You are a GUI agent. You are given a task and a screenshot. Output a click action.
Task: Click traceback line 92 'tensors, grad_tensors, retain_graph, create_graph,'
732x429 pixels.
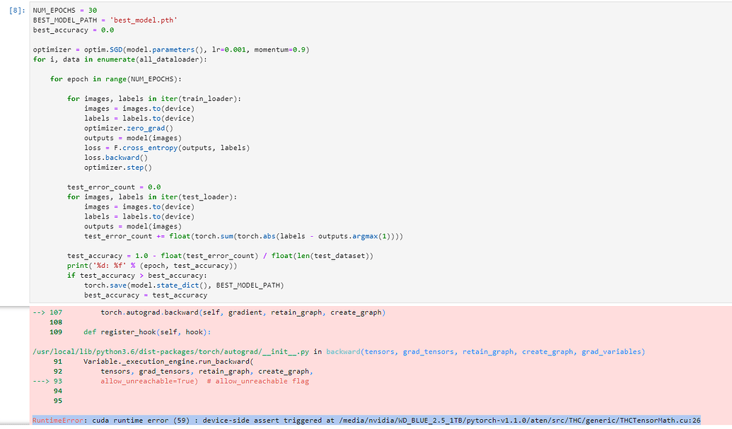183,371
